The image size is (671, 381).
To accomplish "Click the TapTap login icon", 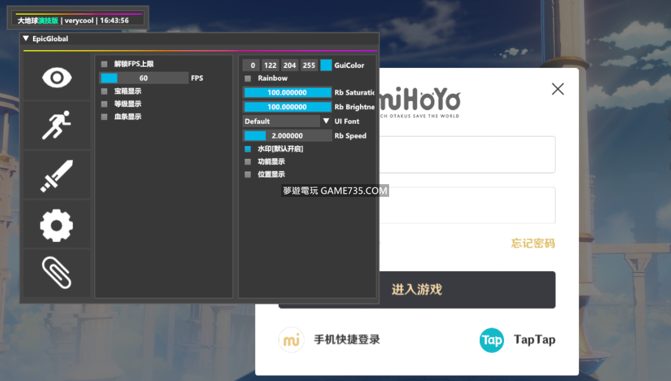I will 491,340.
